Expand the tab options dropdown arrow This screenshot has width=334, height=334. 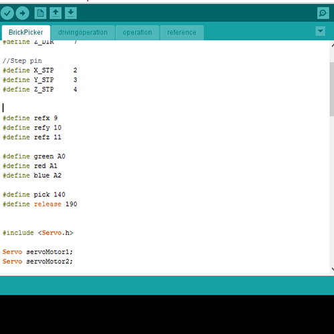tap(321, 31)
